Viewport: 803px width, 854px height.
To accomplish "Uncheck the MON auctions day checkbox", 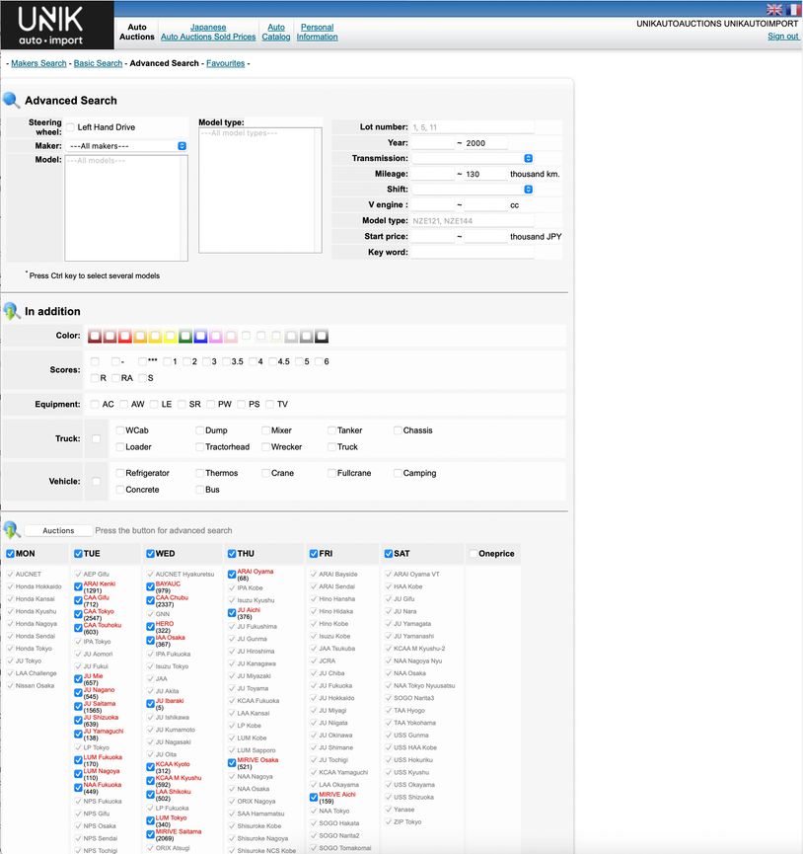I will pyautogui.click(x=10, y=554).
